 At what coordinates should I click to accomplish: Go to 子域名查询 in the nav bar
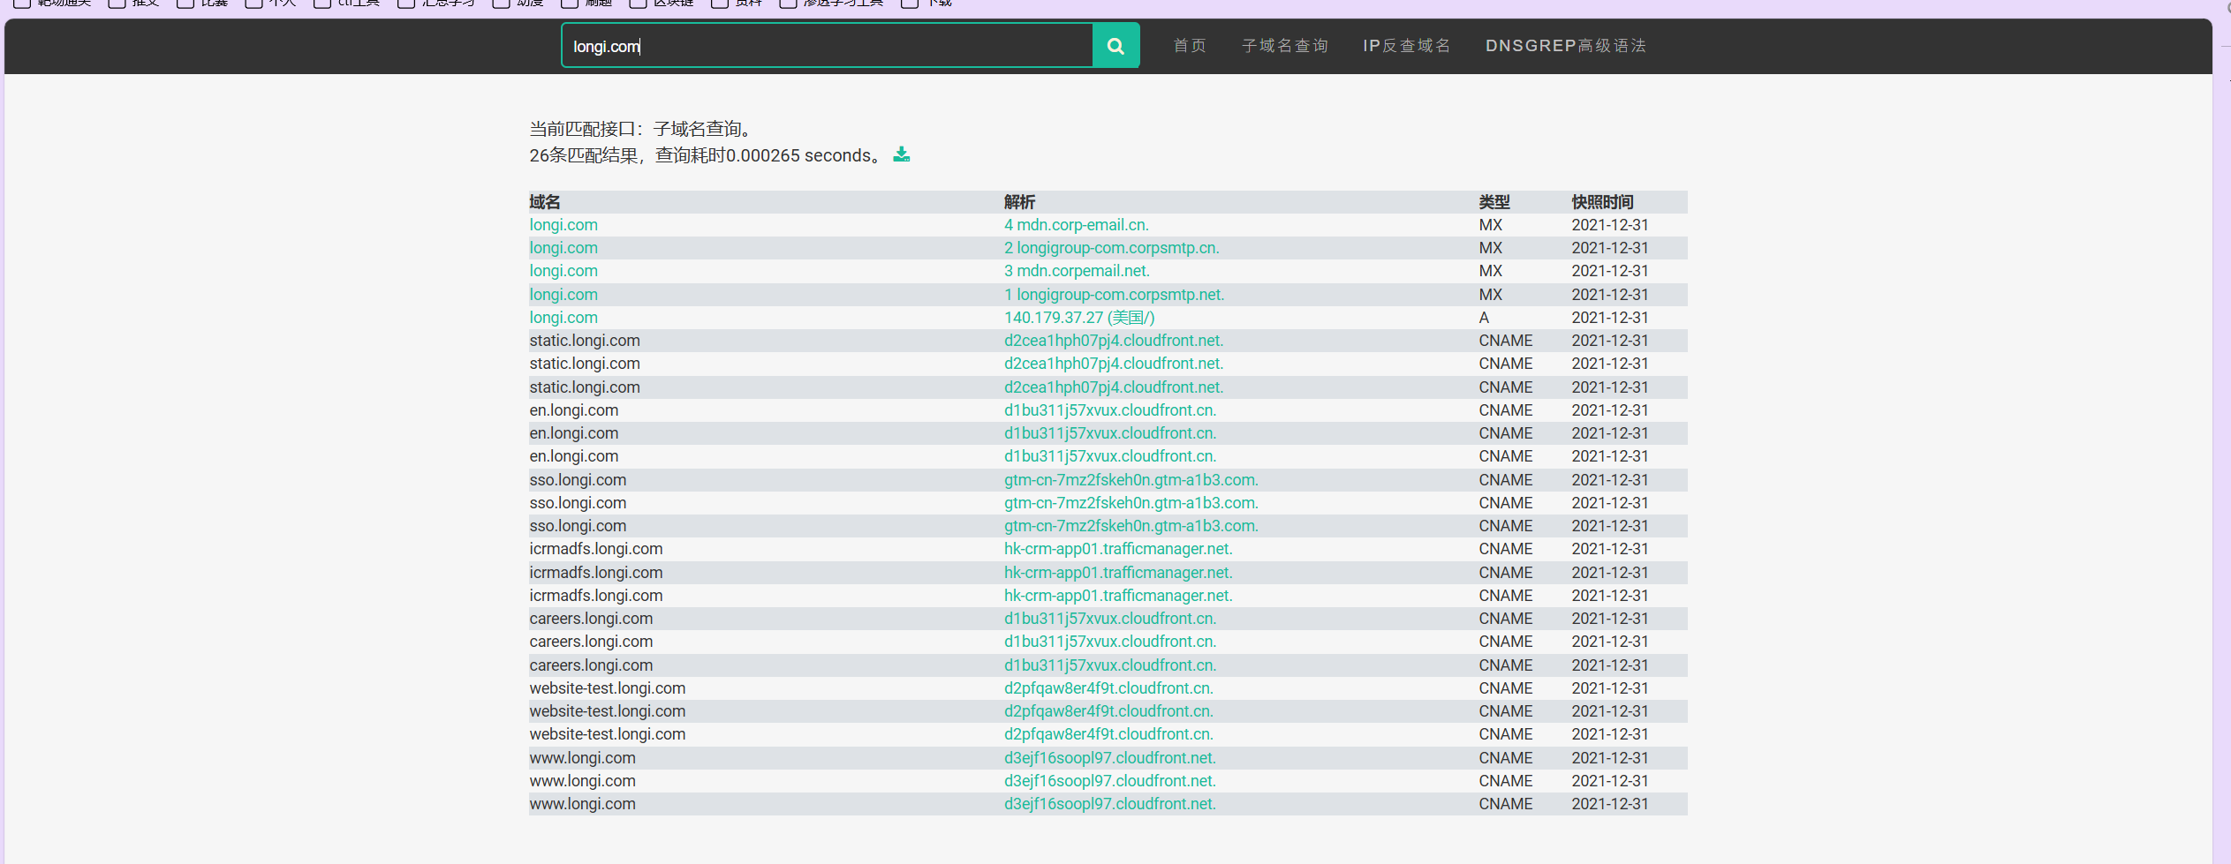(x=1285, y=46)
